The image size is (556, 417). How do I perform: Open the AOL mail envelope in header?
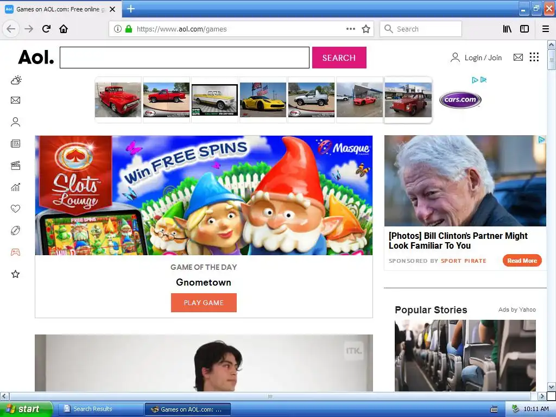pos(518,58)
